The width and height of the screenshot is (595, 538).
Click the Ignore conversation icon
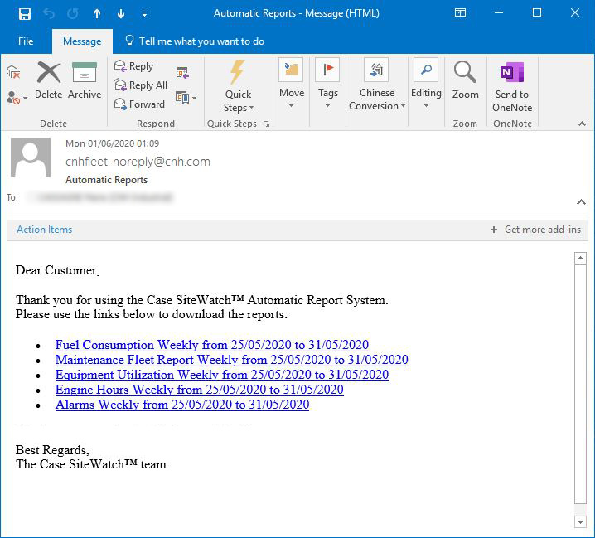(x=13, y=72)
